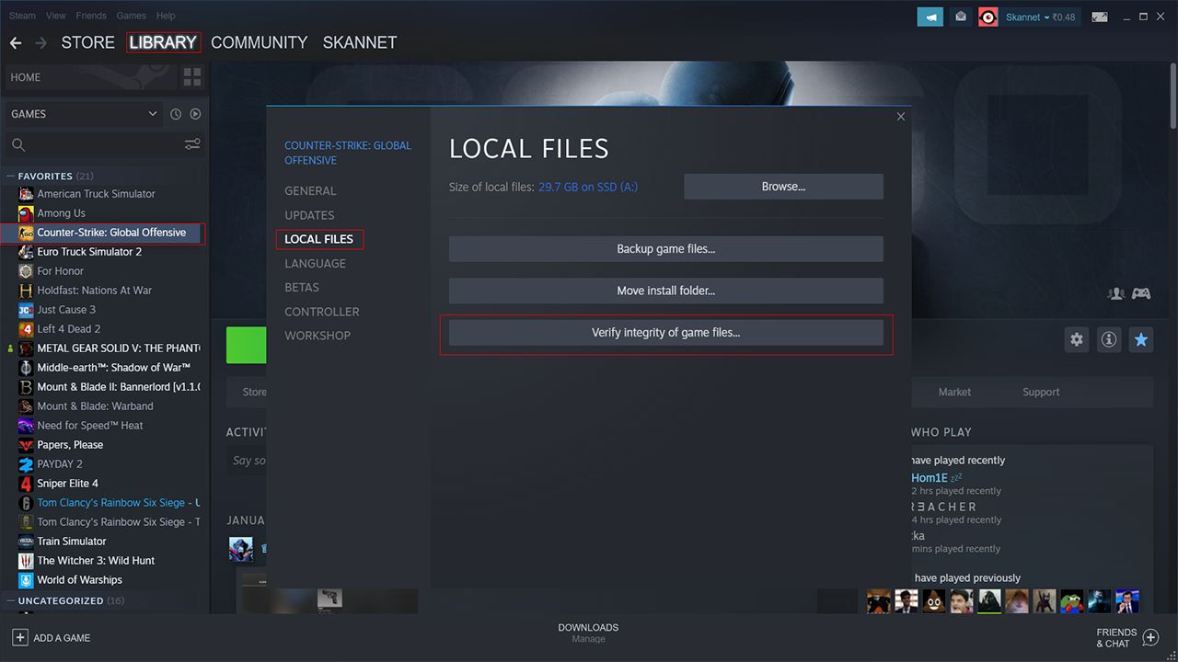The image size is (1178, 662).
Task: Click Verify integrity of game files
Action: click(x=666, y=333)
